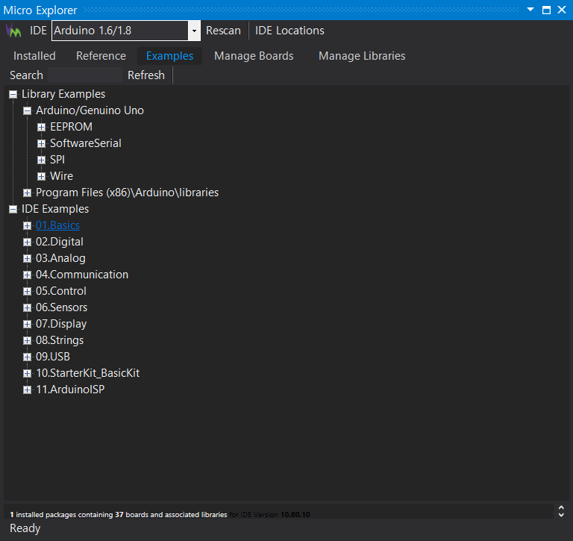Expand the SPI library node
Screen dimensions: 573x541
(x=41, y=160)
